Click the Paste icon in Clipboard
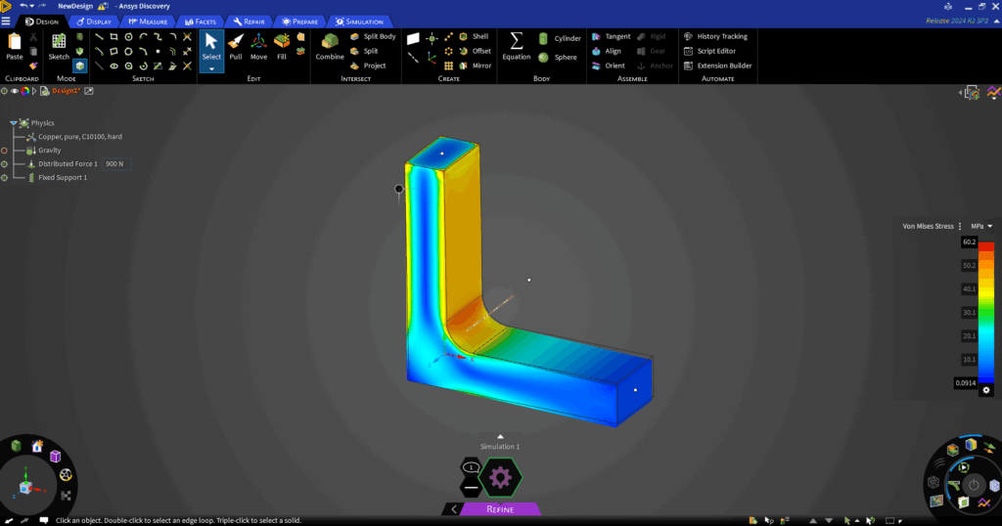This screenshot has height=526, width=1002. (14, 43)
